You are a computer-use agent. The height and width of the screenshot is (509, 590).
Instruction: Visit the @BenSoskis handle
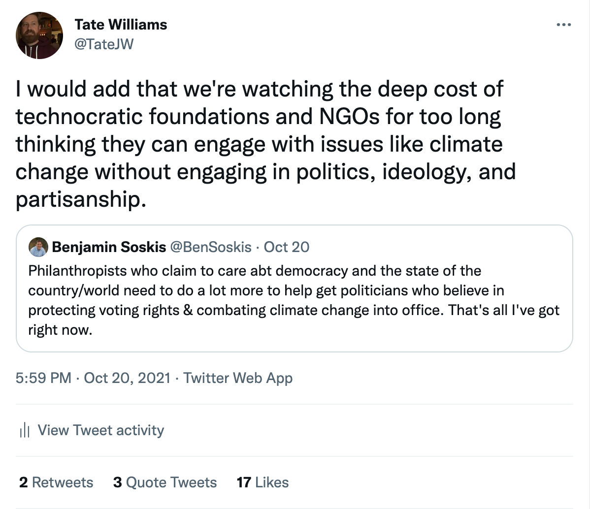210,247
